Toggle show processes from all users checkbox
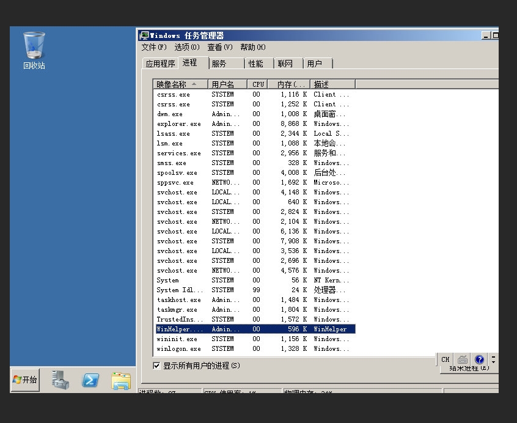 click(157, 366)
